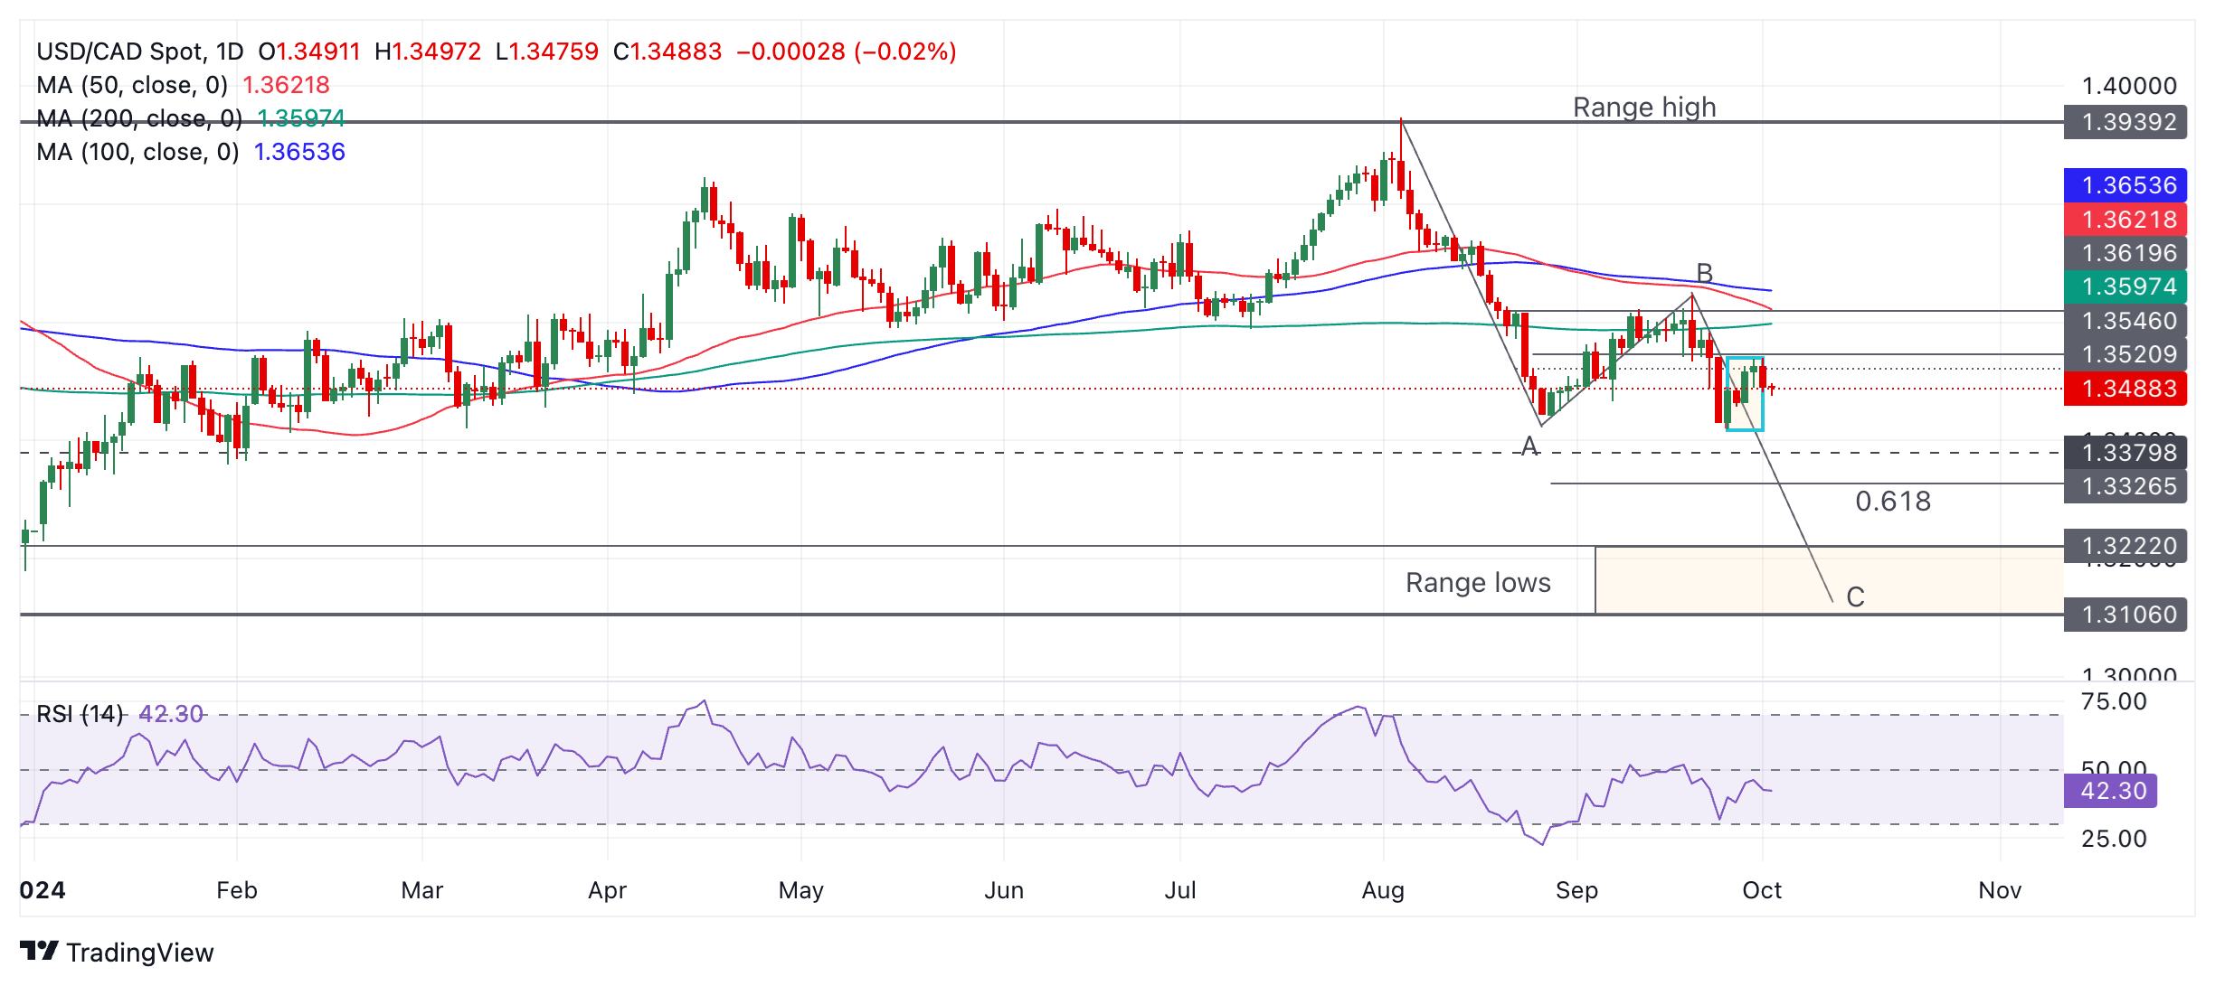Viewport: 2215px width, 986px height.
Task: Click the Range high annotation text
Action: [x=1644, y=108]
